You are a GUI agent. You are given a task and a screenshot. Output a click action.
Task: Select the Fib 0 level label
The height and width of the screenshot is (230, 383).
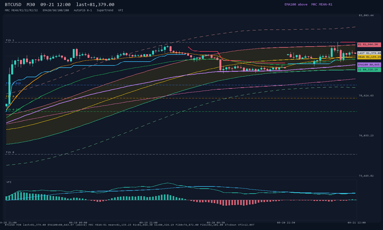coord(10,152)
